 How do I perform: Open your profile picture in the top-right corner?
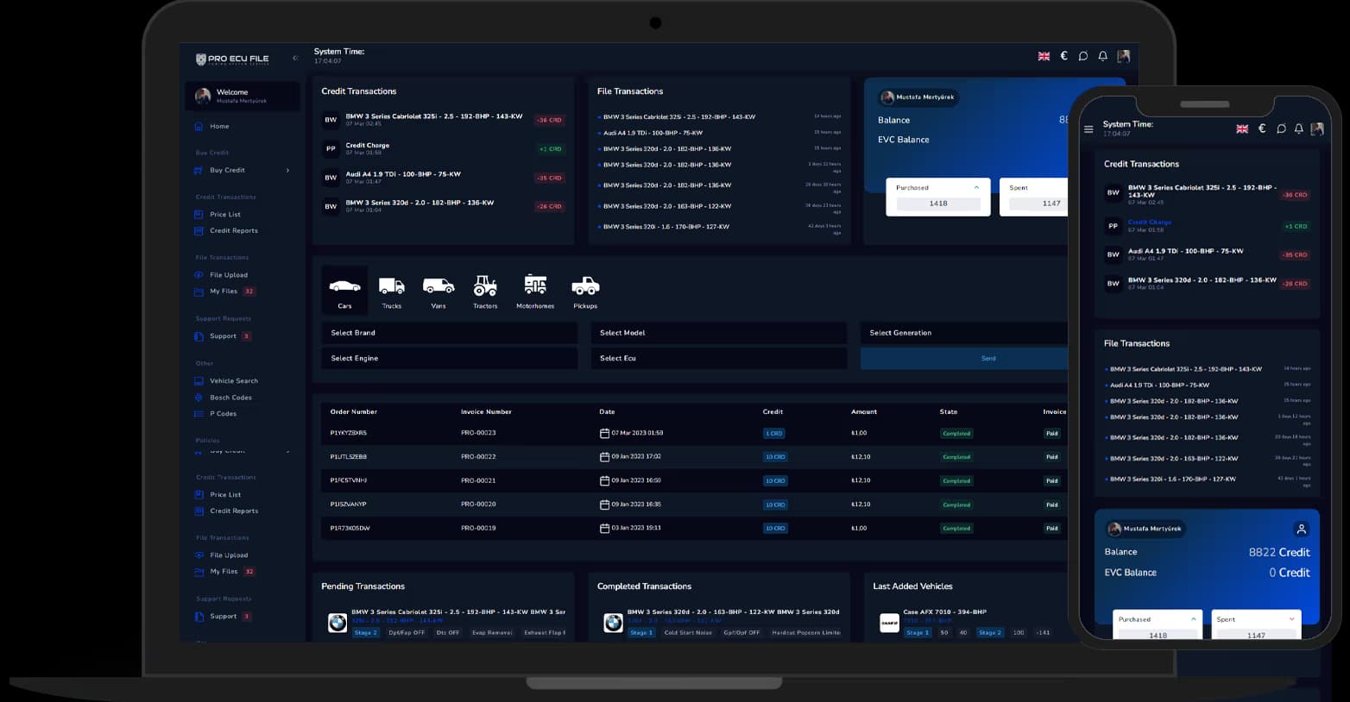(1123, 55)
